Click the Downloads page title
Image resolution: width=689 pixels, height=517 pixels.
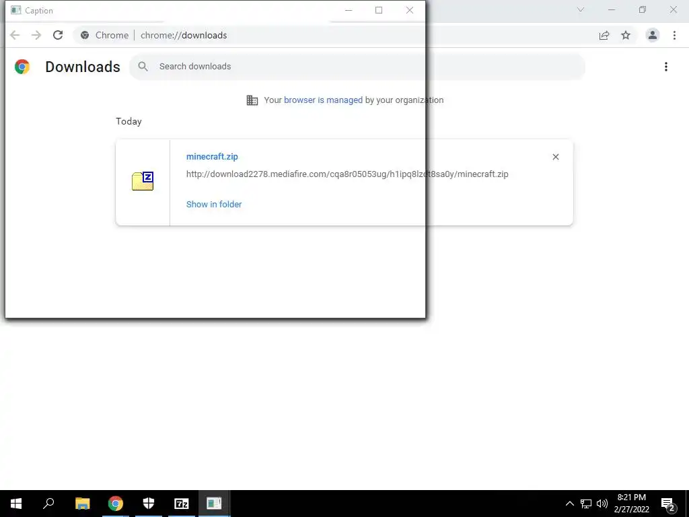click(83, 67)
